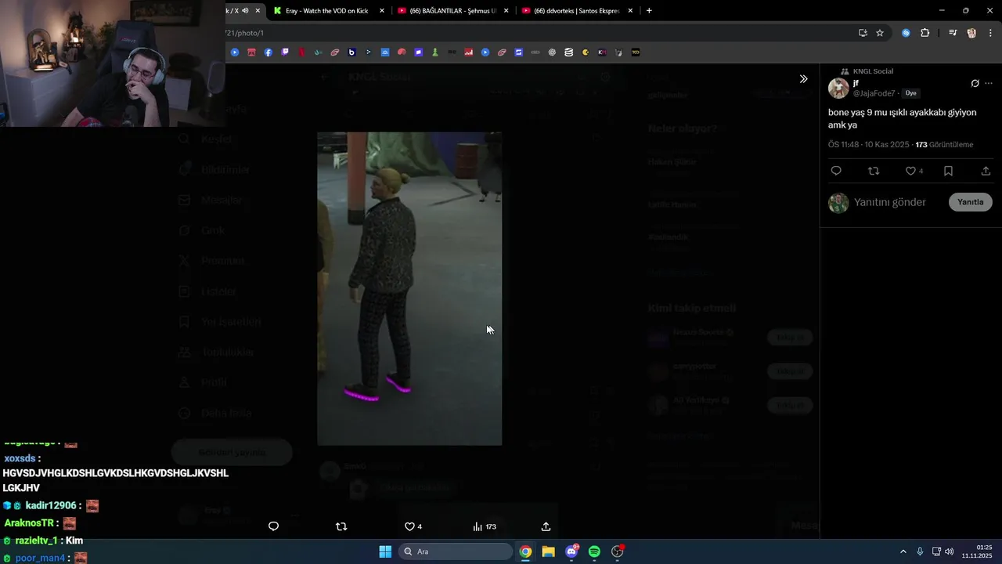The width and height of the screenshot is (1002, 564).
Task: Close the Kick VOD tab
Action: pyautogui.click(x=382, y=11)
